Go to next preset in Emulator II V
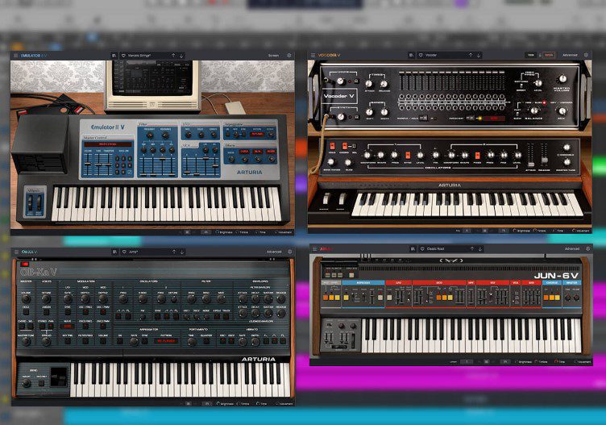Viewport: 606px width, 425px height. [x=181, y=56]
